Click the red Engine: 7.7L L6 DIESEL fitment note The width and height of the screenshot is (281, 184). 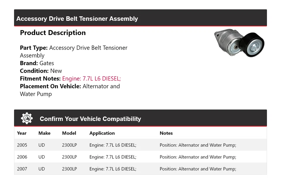pos(91,79)
